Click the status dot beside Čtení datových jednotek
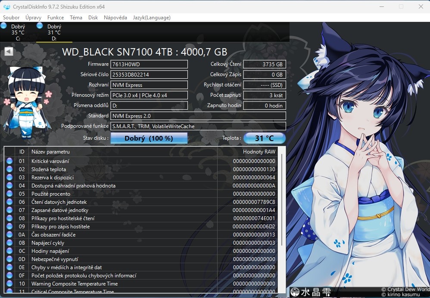Viewport: 430px width, 298px height. point(9,202)
